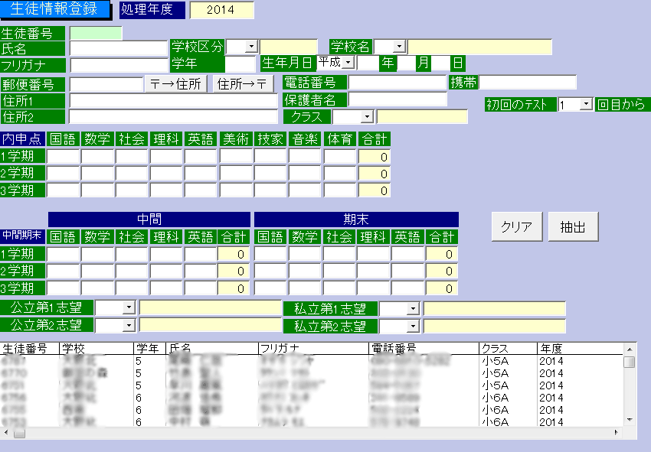The width and height of the screenshot is (651, 452).
Task: Open the 公立第1志望 dropdown
Action: 128,307
